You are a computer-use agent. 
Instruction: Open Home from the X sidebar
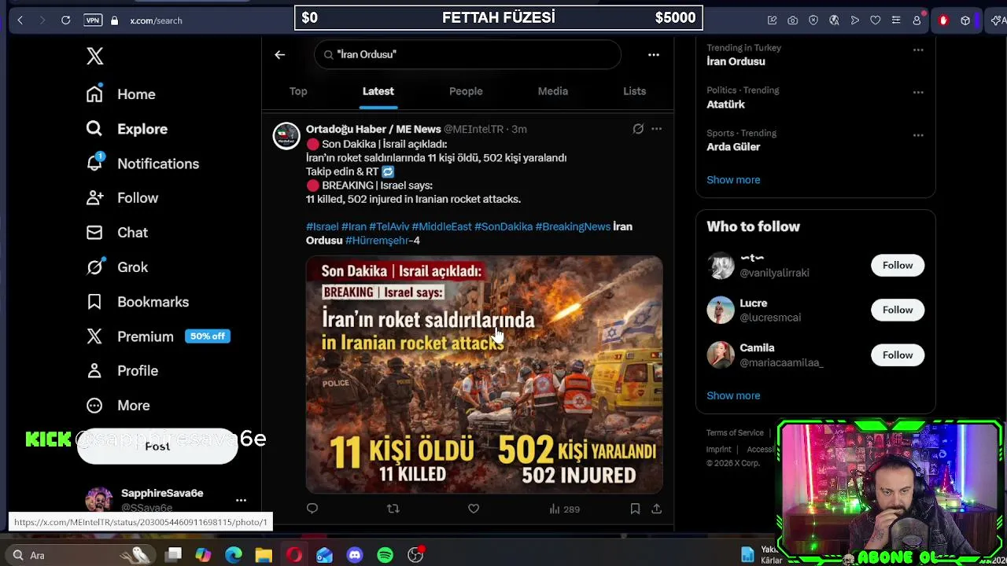[x=121, y=94]
